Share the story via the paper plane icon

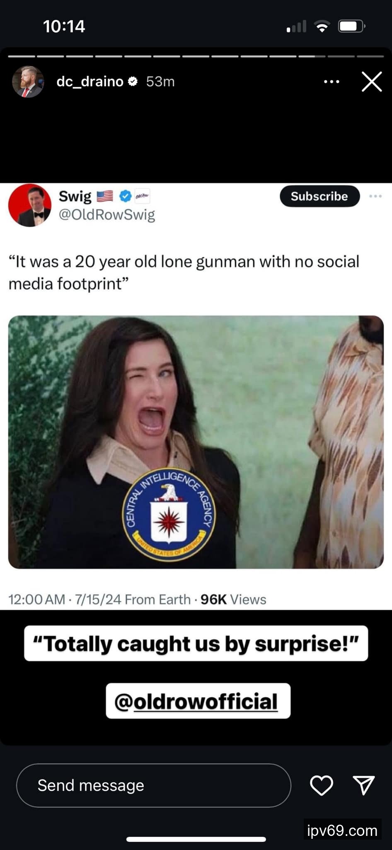364,785
